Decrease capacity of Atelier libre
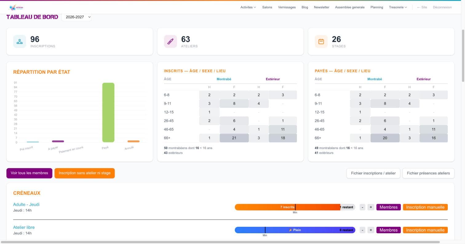Viewport: 465px width, 244px height. [x=362, y=230]
